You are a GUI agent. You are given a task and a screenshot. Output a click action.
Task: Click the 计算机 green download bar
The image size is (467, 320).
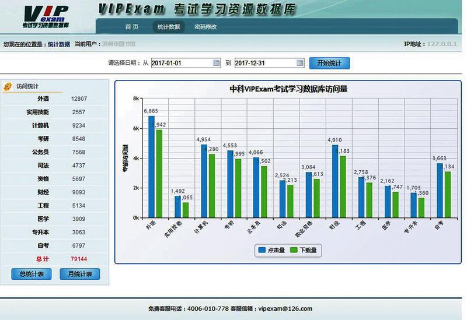[x=212, y=186]
